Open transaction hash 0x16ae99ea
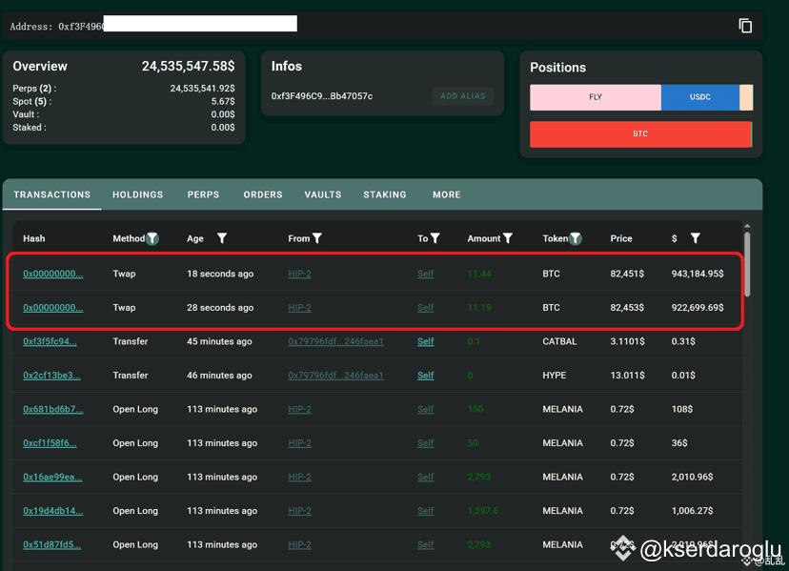 [52, 477]
